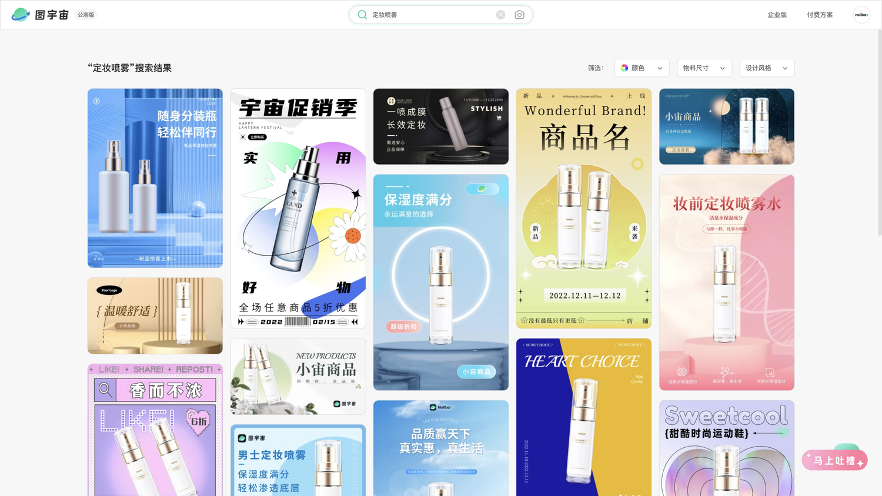Open the 男士定妆喷雾 template

pos(298,460)
